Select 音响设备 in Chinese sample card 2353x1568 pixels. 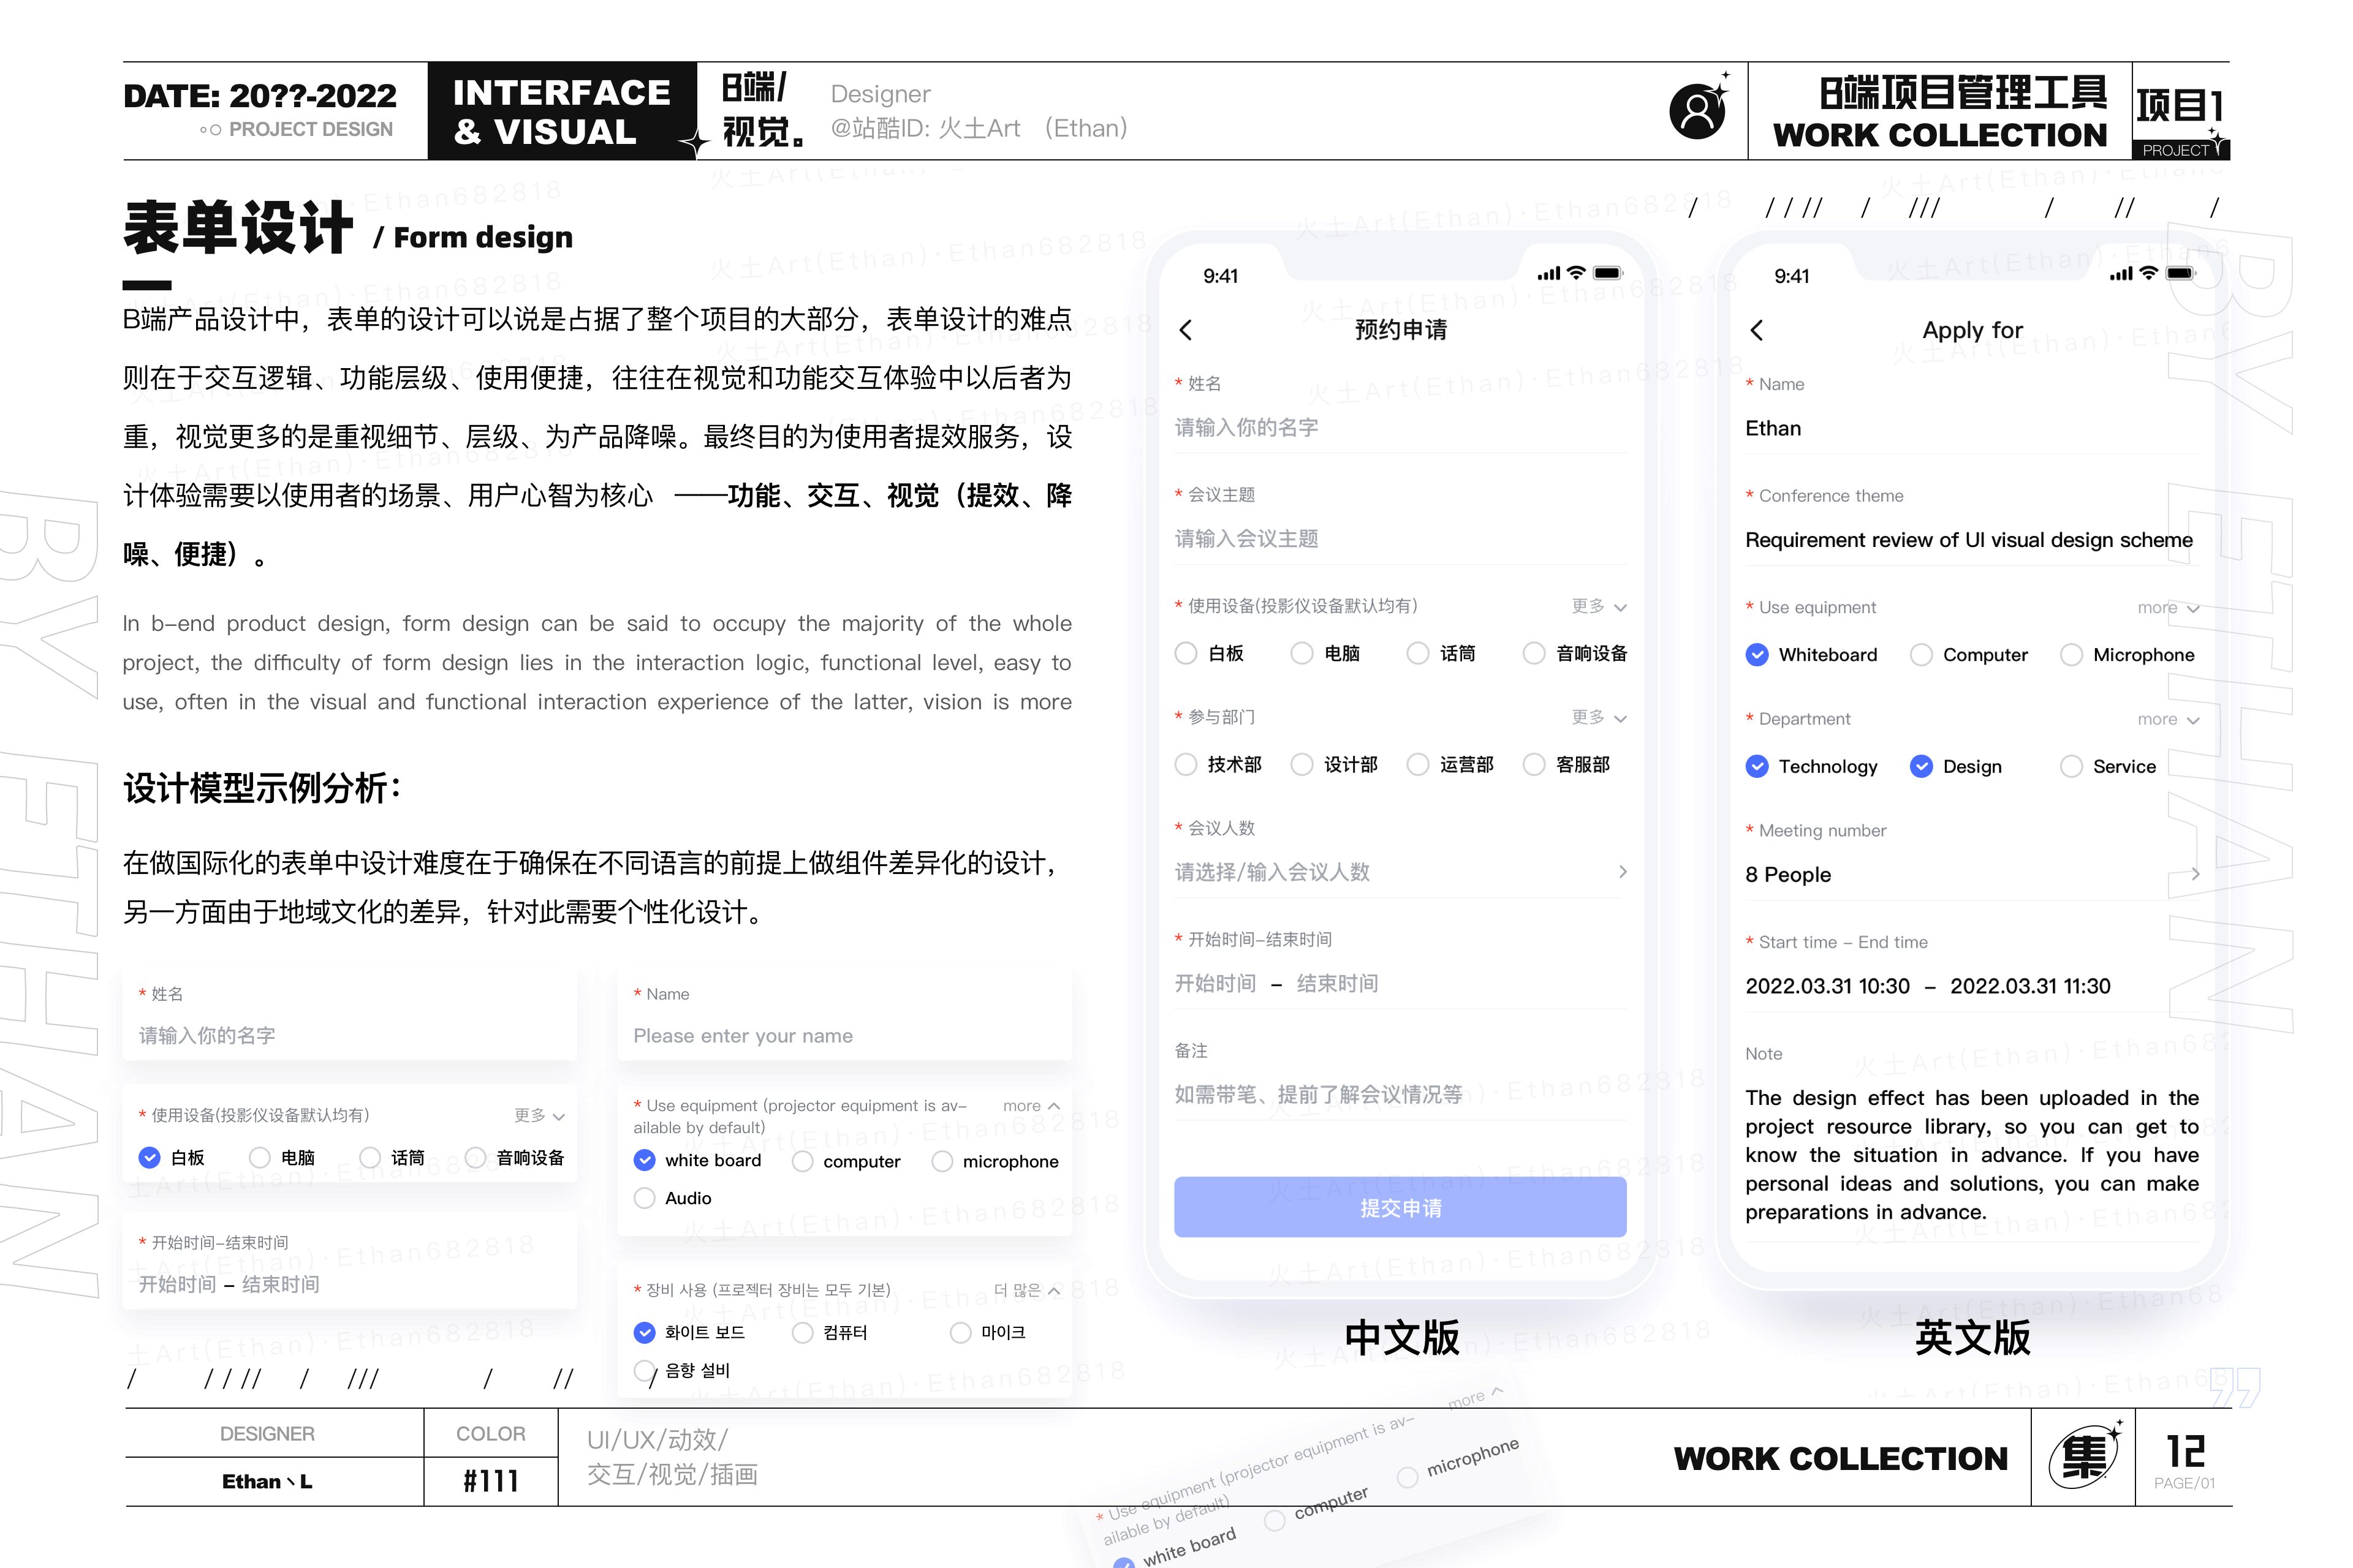click(476, 1157)
